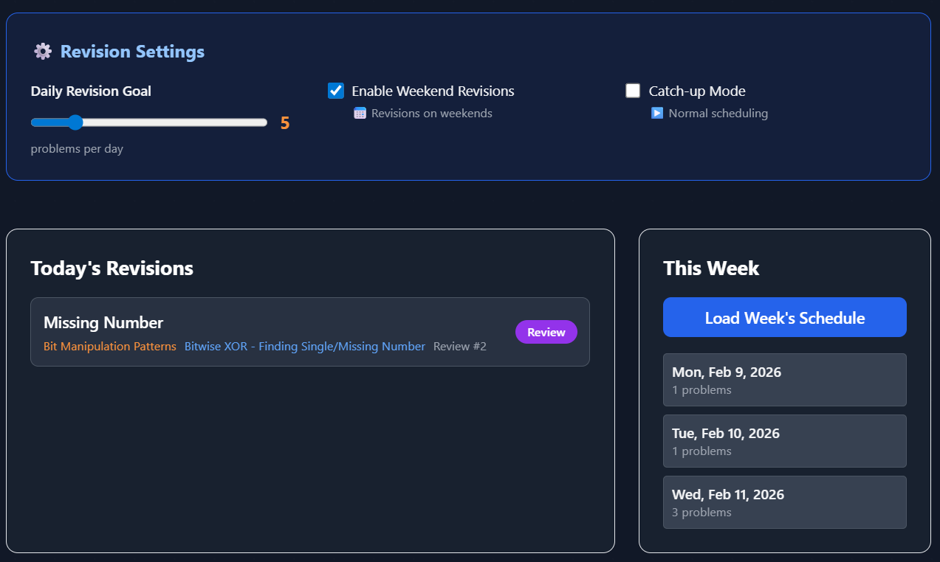Screen dimensions: 940x562
Task: Click the gear icon beside Revision Settings
Action: [43, 52]
